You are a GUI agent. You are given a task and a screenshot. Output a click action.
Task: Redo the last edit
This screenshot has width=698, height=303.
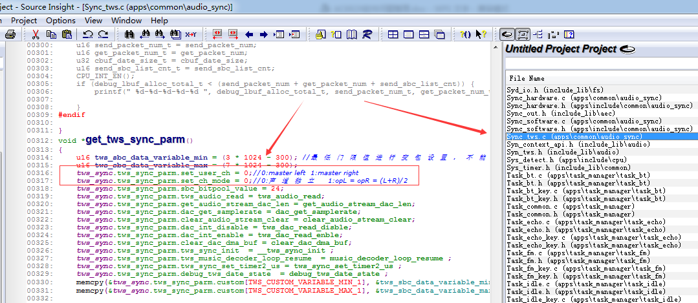click(x=104, y=34)
